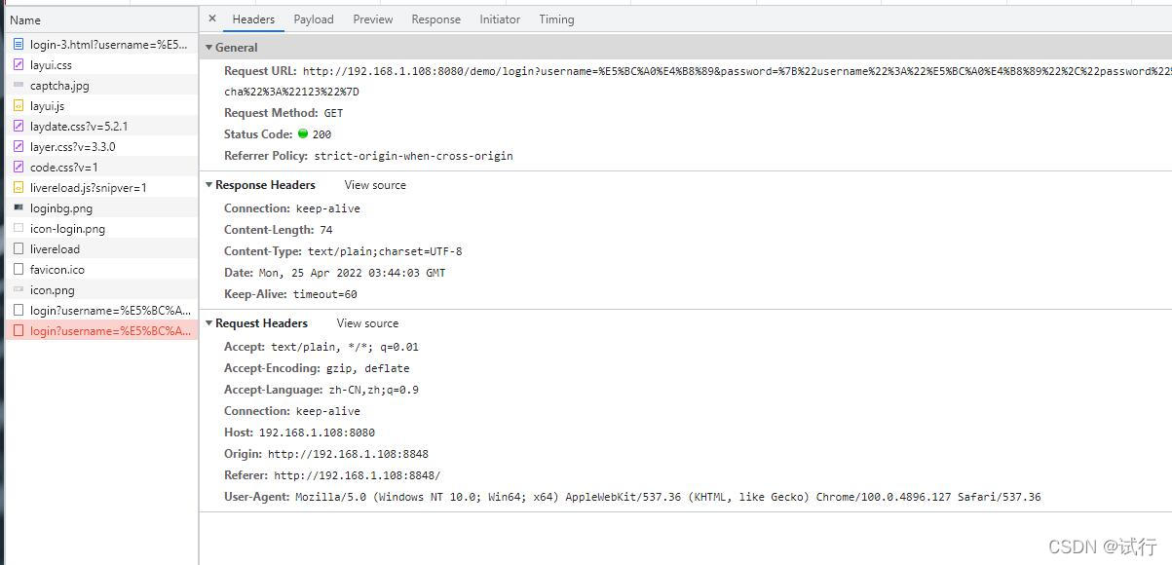Click the Referrer Policy value

point(413,156)
